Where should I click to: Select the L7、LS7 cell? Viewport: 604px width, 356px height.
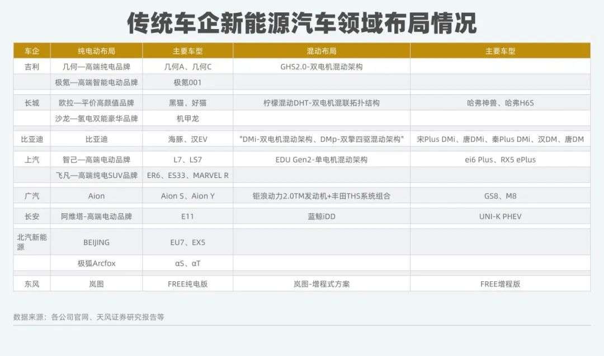coord(187,160)
